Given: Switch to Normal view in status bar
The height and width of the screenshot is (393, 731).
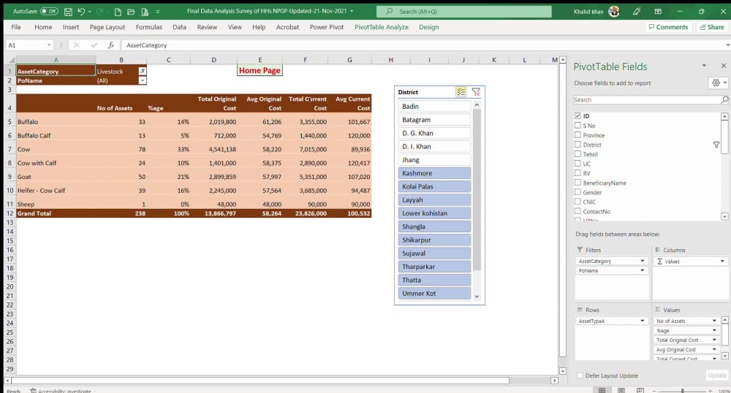Looking at the screenshot, I should pos(602,390).
